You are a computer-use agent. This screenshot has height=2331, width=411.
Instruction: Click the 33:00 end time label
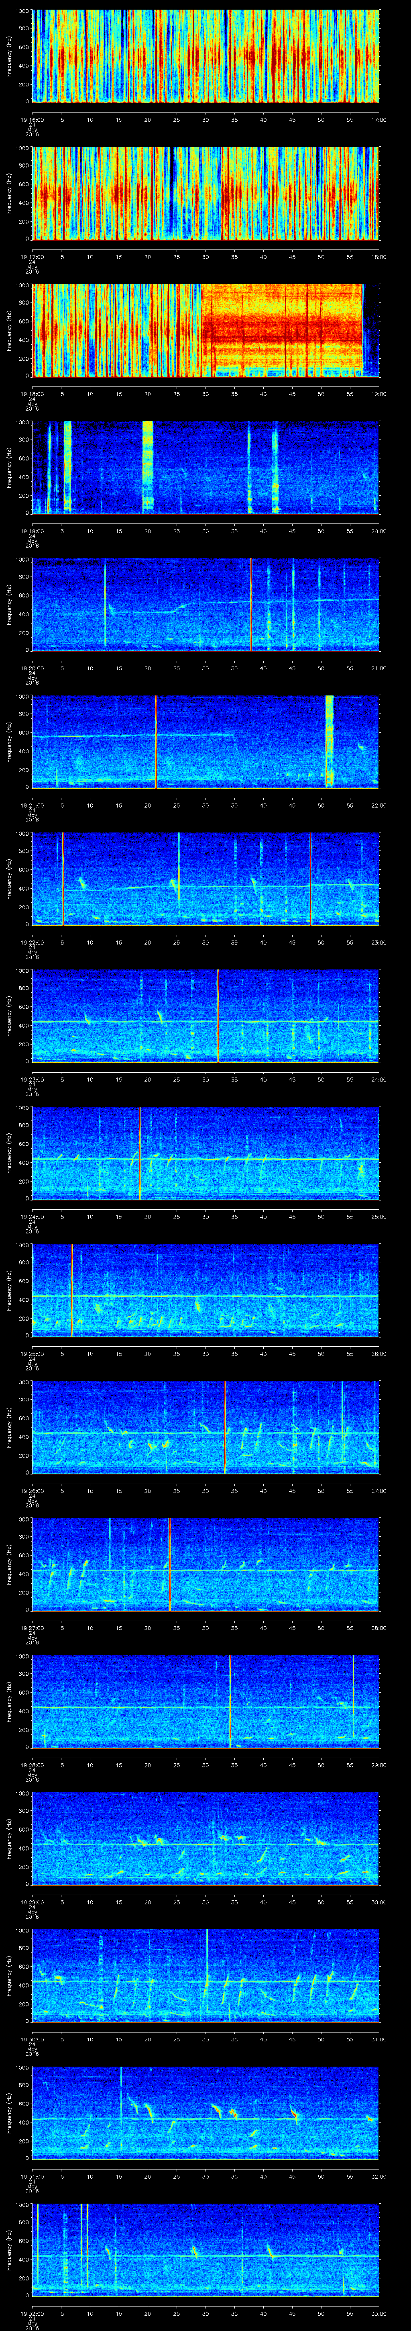378,2314
